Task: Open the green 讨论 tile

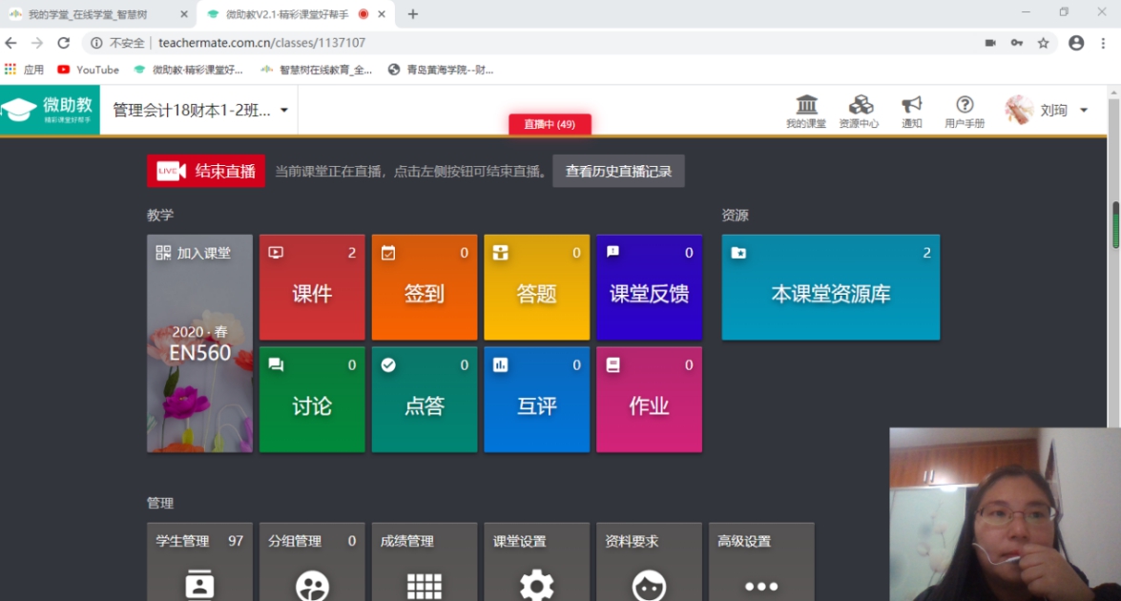Action: tap(312, 400)
